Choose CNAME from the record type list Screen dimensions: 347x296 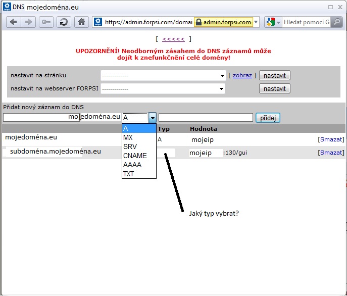point(135,156)
